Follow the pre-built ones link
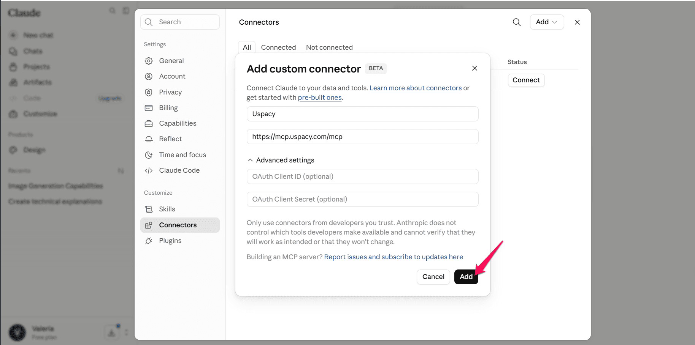Image resolution: width=695 pixels, height=345 pixels. (x=320, y=98)
